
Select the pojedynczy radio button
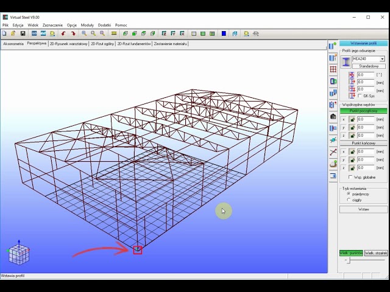pos(349,194)
